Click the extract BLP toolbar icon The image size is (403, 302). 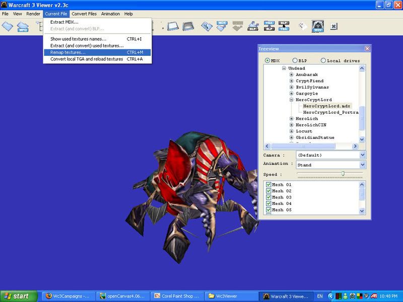(x=253, y=26)
